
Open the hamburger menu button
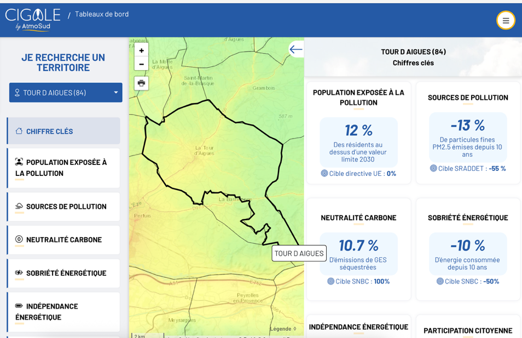(x=506, y=21)
